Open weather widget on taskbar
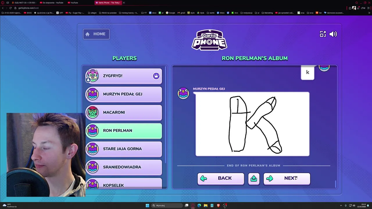The height and width of the screenshot is (209, 372). point(9,206)
